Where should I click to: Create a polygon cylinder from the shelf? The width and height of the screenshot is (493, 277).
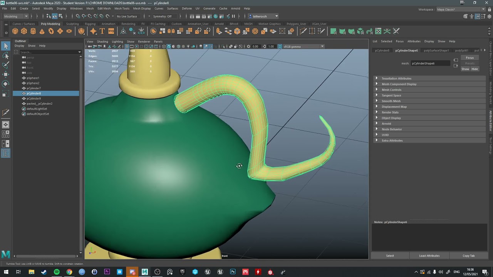(33, 31)
